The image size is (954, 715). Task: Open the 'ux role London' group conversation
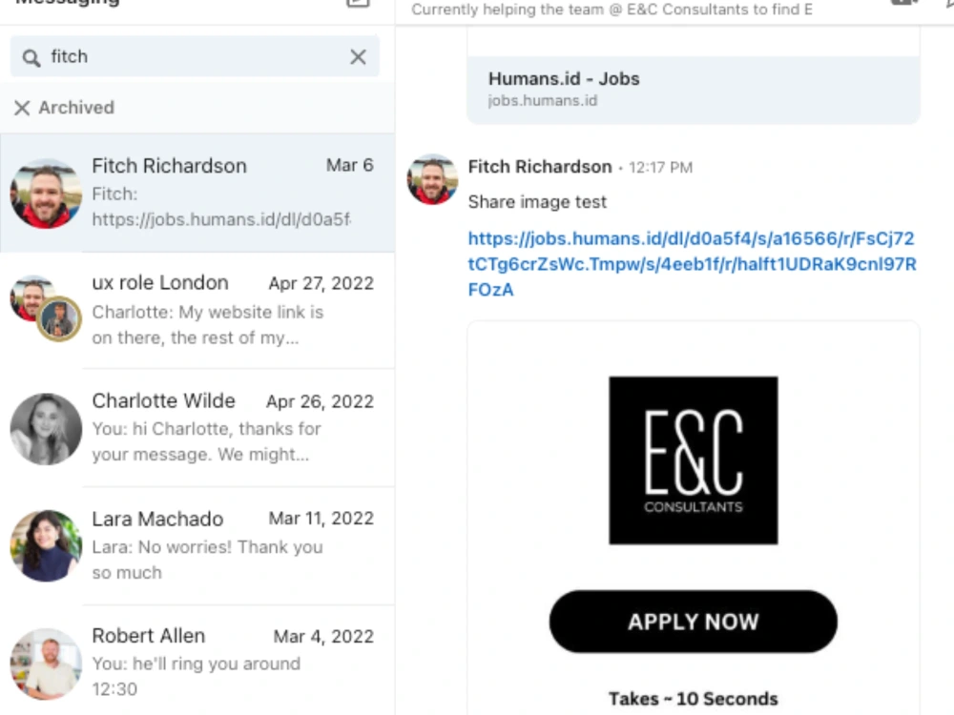(197, 311)
